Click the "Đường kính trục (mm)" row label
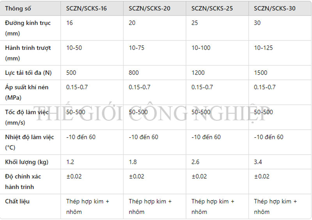Viewport: 312px width, 220px height. [28, 28]
